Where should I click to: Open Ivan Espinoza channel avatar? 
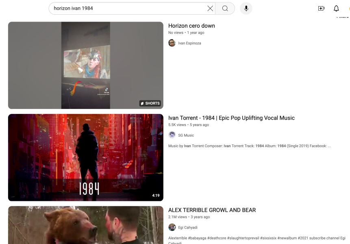tap(172, 43)
